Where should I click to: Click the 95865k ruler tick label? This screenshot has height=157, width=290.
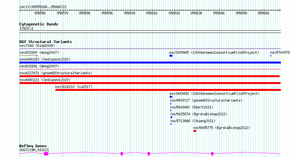tap(241, 13)
